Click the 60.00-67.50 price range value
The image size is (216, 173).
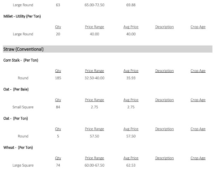click(94, 165)
